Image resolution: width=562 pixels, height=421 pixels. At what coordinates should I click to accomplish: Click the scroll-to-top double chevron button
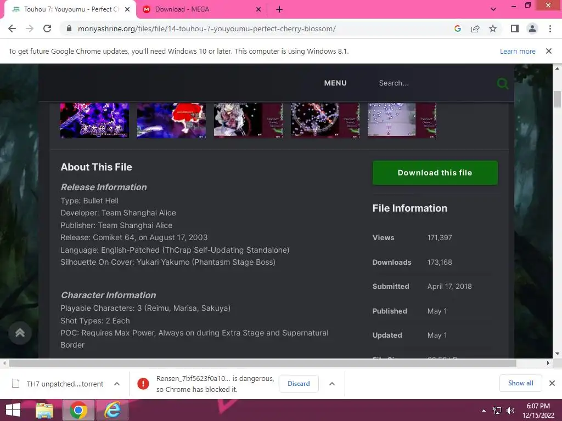pyautogui.click(x=20, y=333)
